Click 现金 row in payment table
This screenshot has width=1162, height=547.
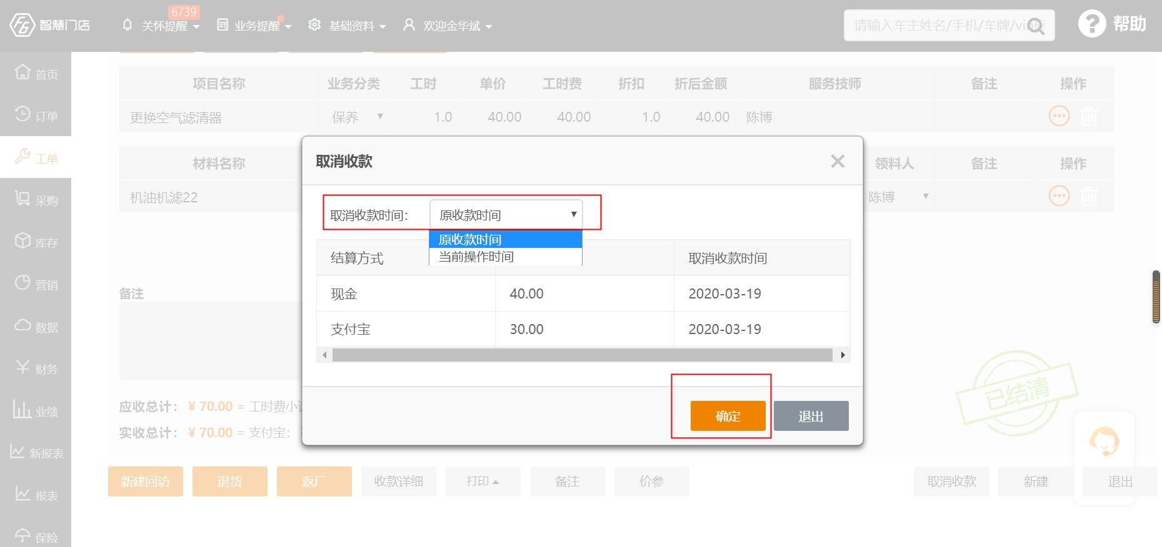[583, 293]
